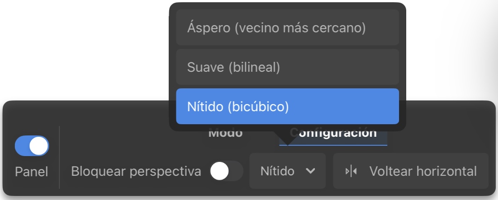Click the Nítido text in the combo box
The width and height of the screenshot is (498, 200).
pos(277,171)
